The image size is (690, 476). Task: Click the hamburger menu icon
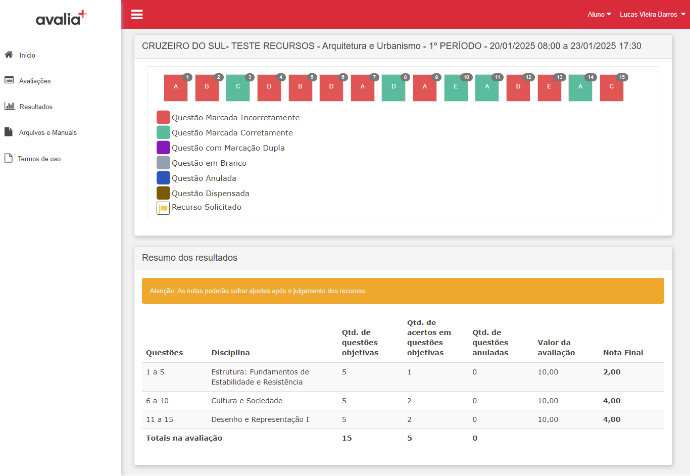137,14
